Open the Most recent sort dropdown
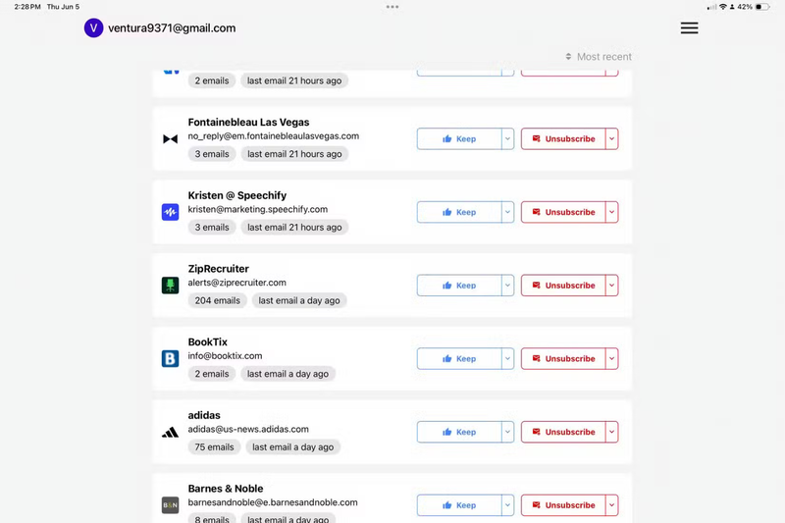The image size is (785, 523). click(x=599, y=57)
